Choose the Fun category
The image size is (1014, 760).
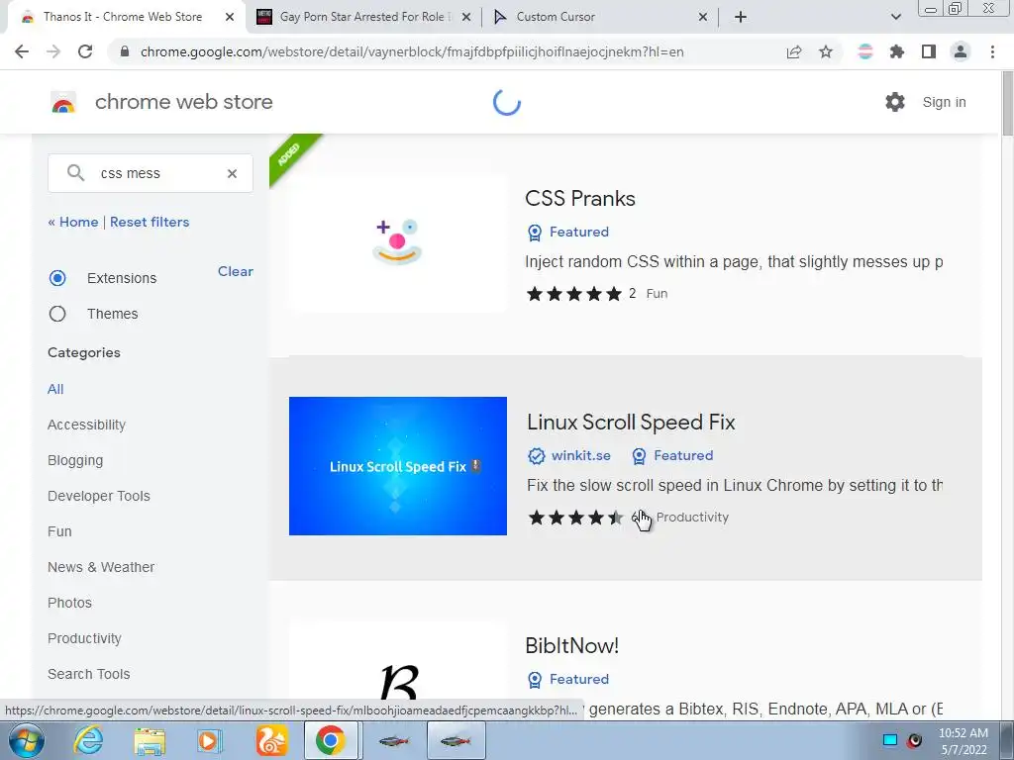tap(59, 531)
